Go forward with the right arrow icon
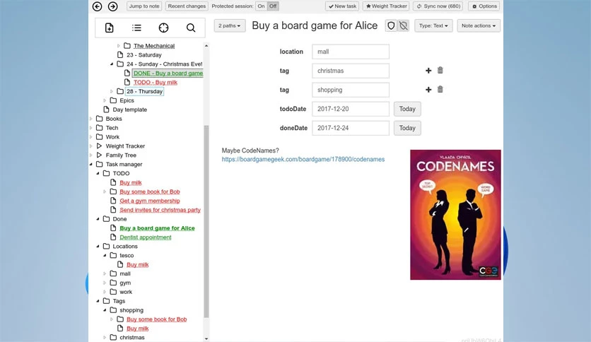 tap(112, 6)
